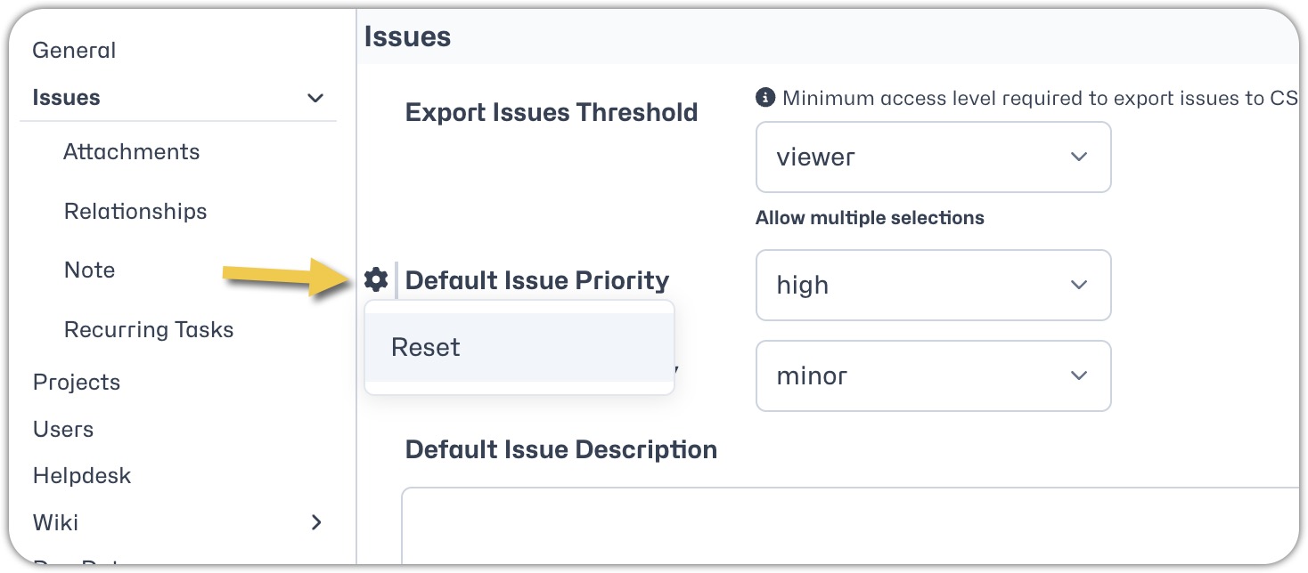Open Helpdesk settings in sidebar
The image size is (1308, 573).
click(82, 476)
